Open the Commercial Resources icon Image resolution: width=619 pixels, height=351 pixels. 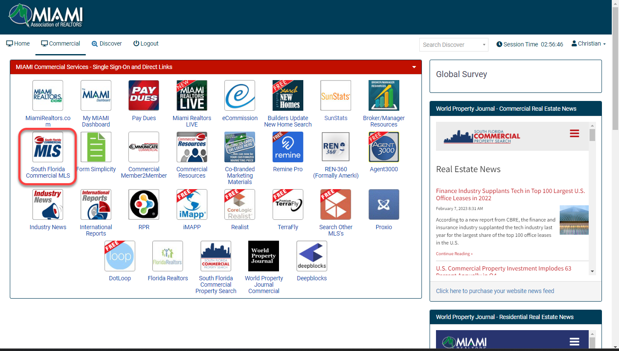point(192,147)
